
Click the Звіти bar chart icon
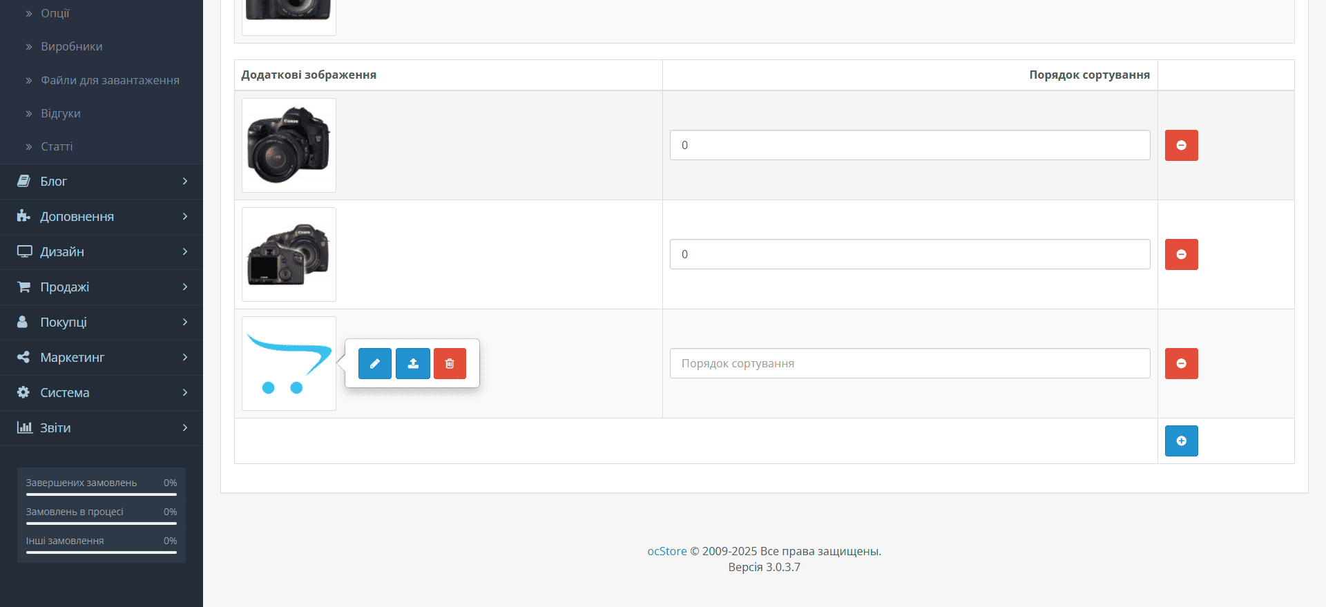point(25,427)
